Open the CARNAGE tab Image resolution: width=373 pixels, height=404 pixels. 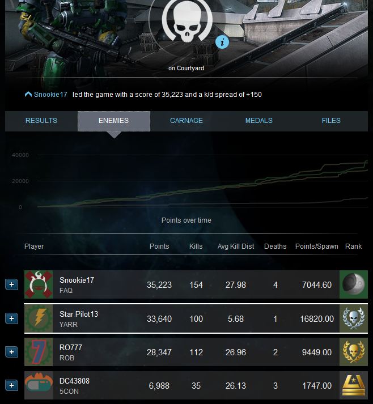(x=186, y=121)
